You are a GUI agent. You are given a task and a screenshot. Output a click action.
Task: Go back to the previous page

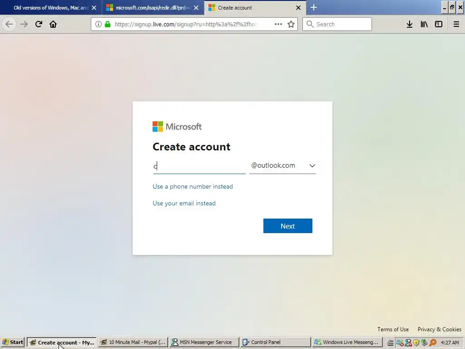9,24
